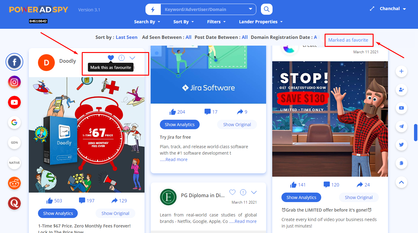This screenshot has width=418, height=233.
Task: Open the blue YouTube icon in right sidebar
Action: tap(401, 108)
